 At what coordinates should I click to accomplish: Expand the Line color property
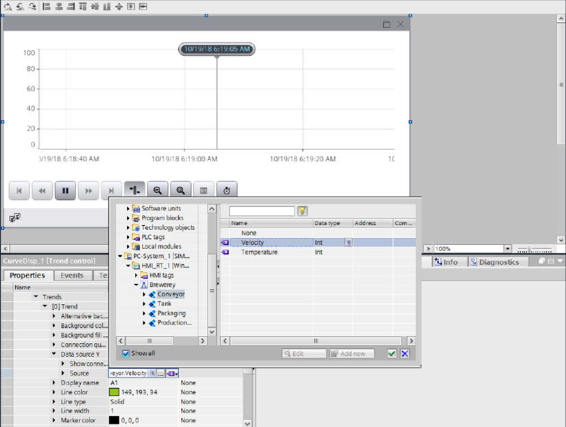point(54,392)
